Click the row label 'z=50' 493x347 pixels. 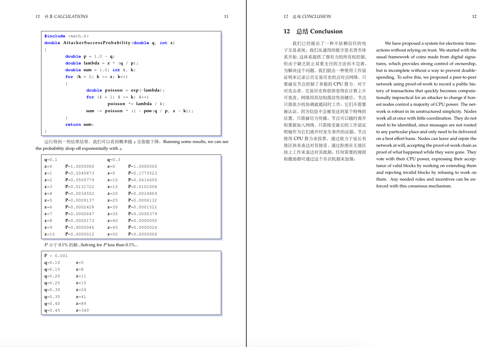pyautogui.click(x=112, y=234)
